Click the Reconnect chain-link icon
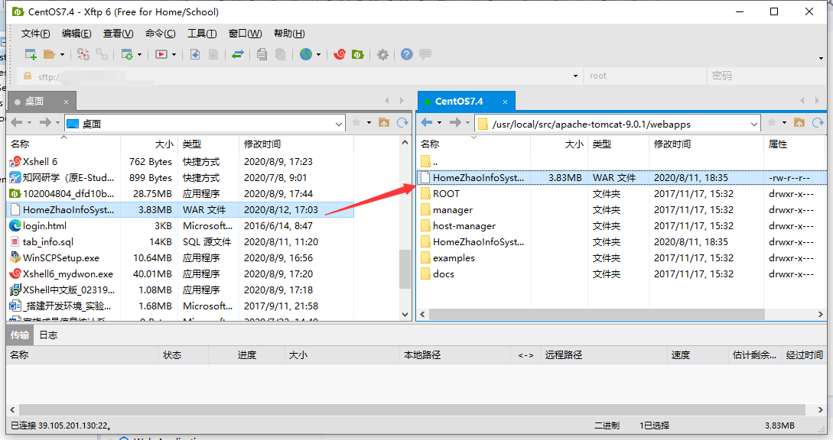The image size is (833, 440). [x=102, y=54]
